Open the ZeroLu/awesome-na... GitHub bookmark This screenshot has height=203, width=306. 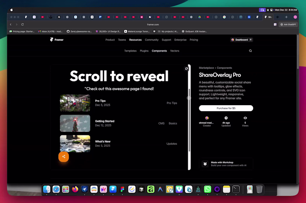click(x=79, y=31)
